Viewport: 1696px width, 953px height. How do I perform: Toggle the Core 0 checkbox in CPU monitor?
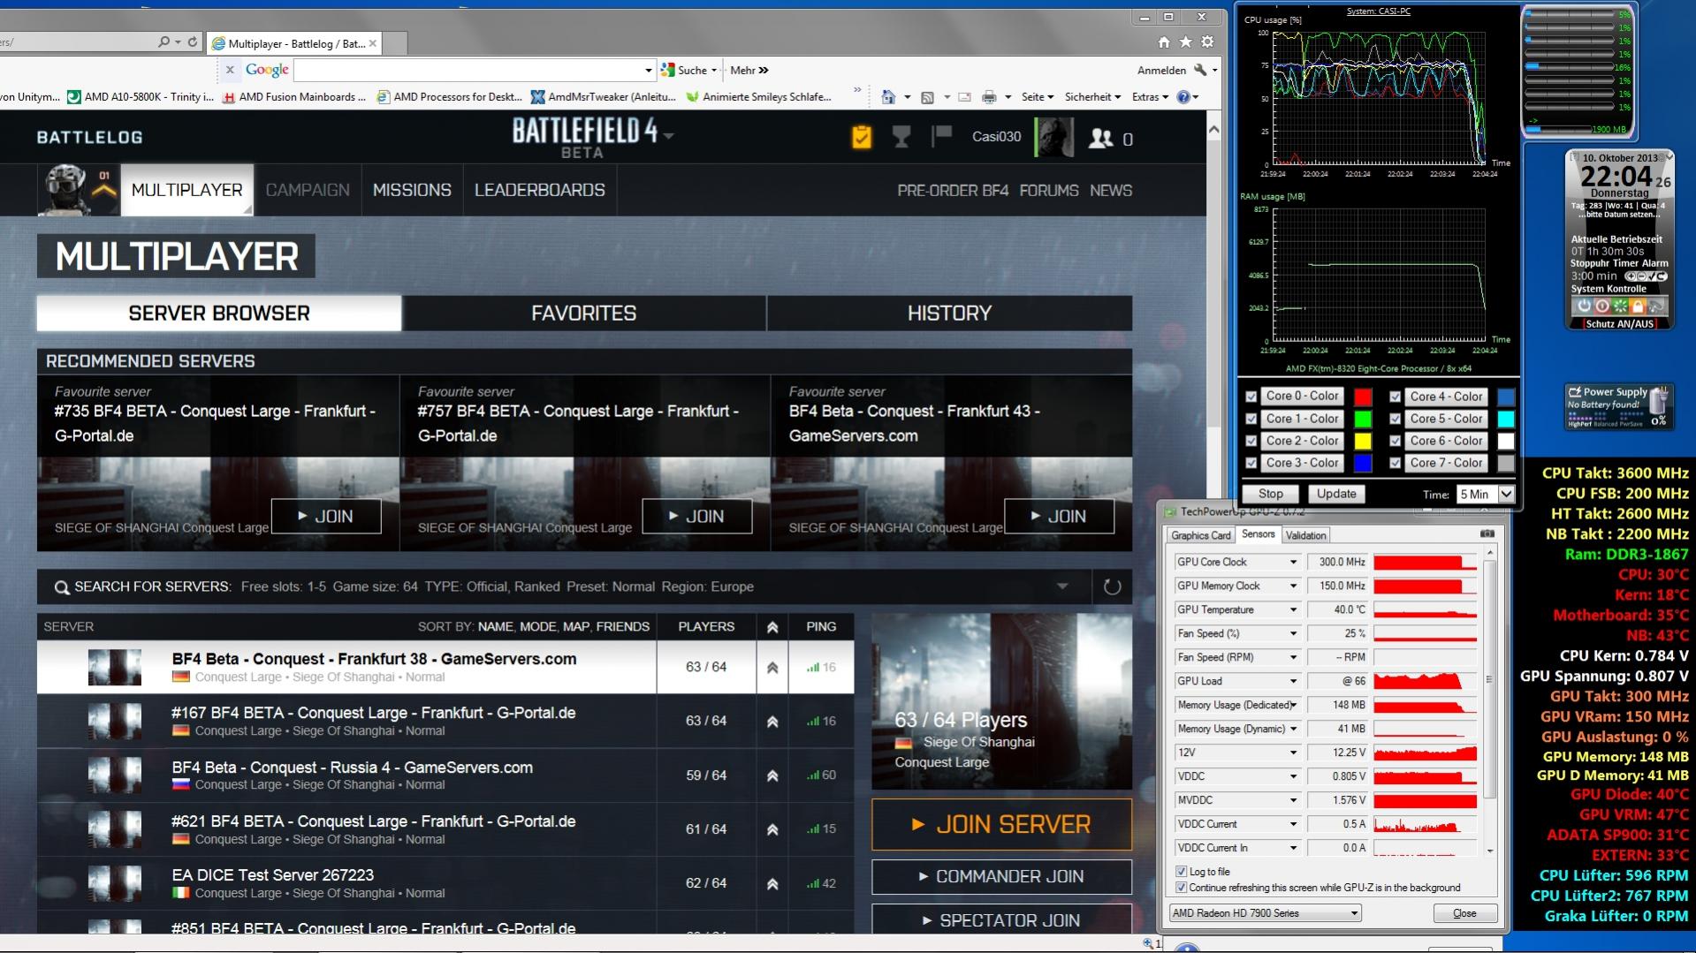point(1251,397)
